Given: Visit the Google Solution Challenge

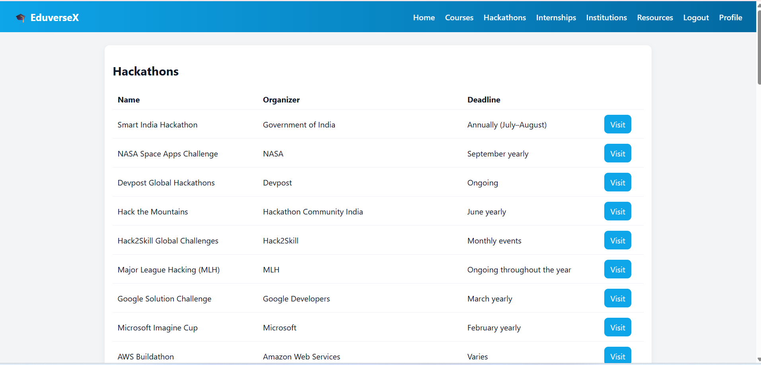Looking at the screenshot, I should tap(617, 298).
